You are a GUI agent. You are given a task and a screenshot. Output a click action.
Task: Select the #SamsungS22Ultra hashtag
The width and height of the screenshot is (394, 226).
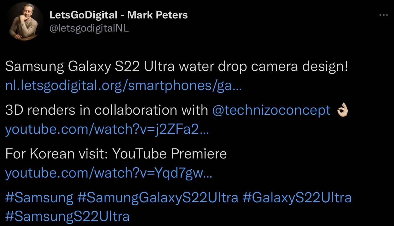pyautogui.click(x=67, y=216)
